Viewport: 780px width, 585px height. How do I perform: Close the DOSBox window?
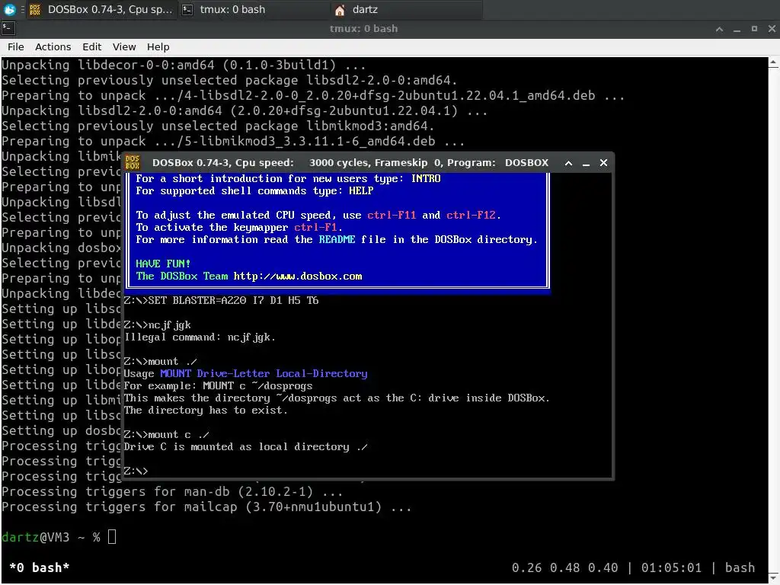point(603,163)
